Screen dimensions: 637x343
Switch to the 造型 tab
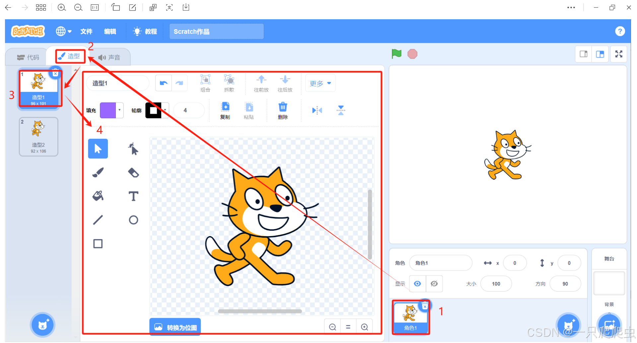pos(70,56)
